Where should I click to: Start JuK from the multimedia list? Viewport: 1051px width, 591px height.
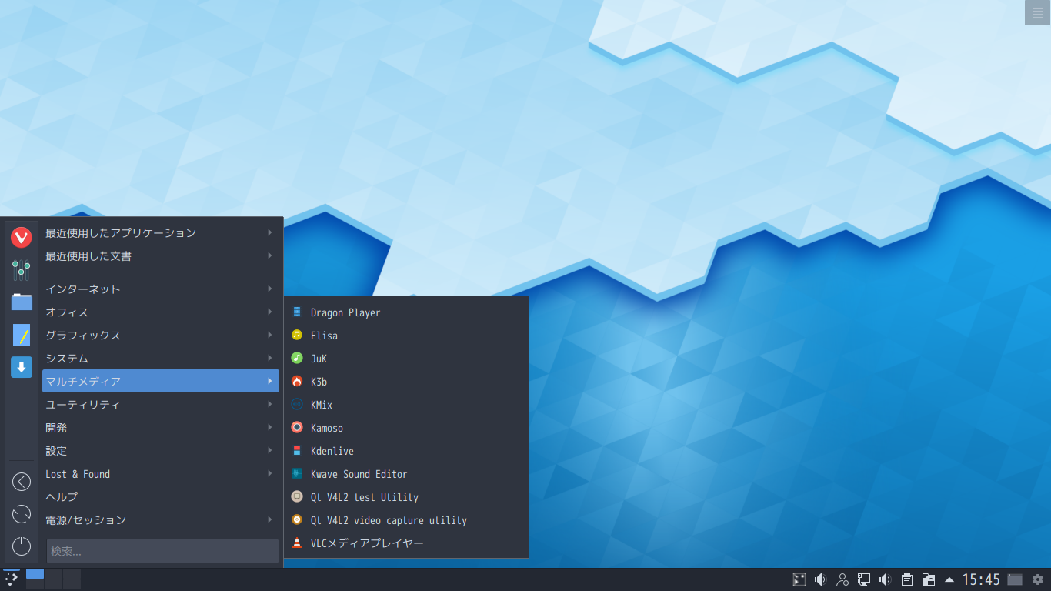(406, 359)
